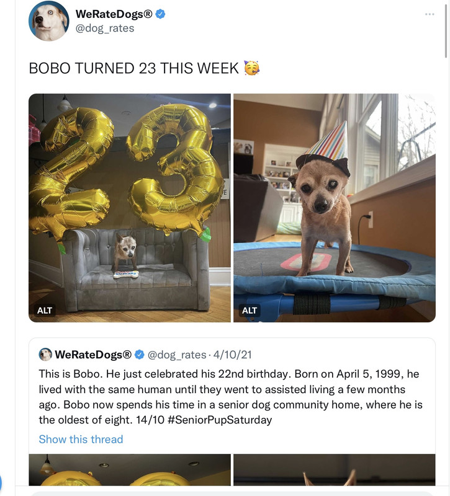Viewport: 450px width, 496px height.
Task: Open the quoted tweet's bottom-left image preview
Action: coord(129,470)
